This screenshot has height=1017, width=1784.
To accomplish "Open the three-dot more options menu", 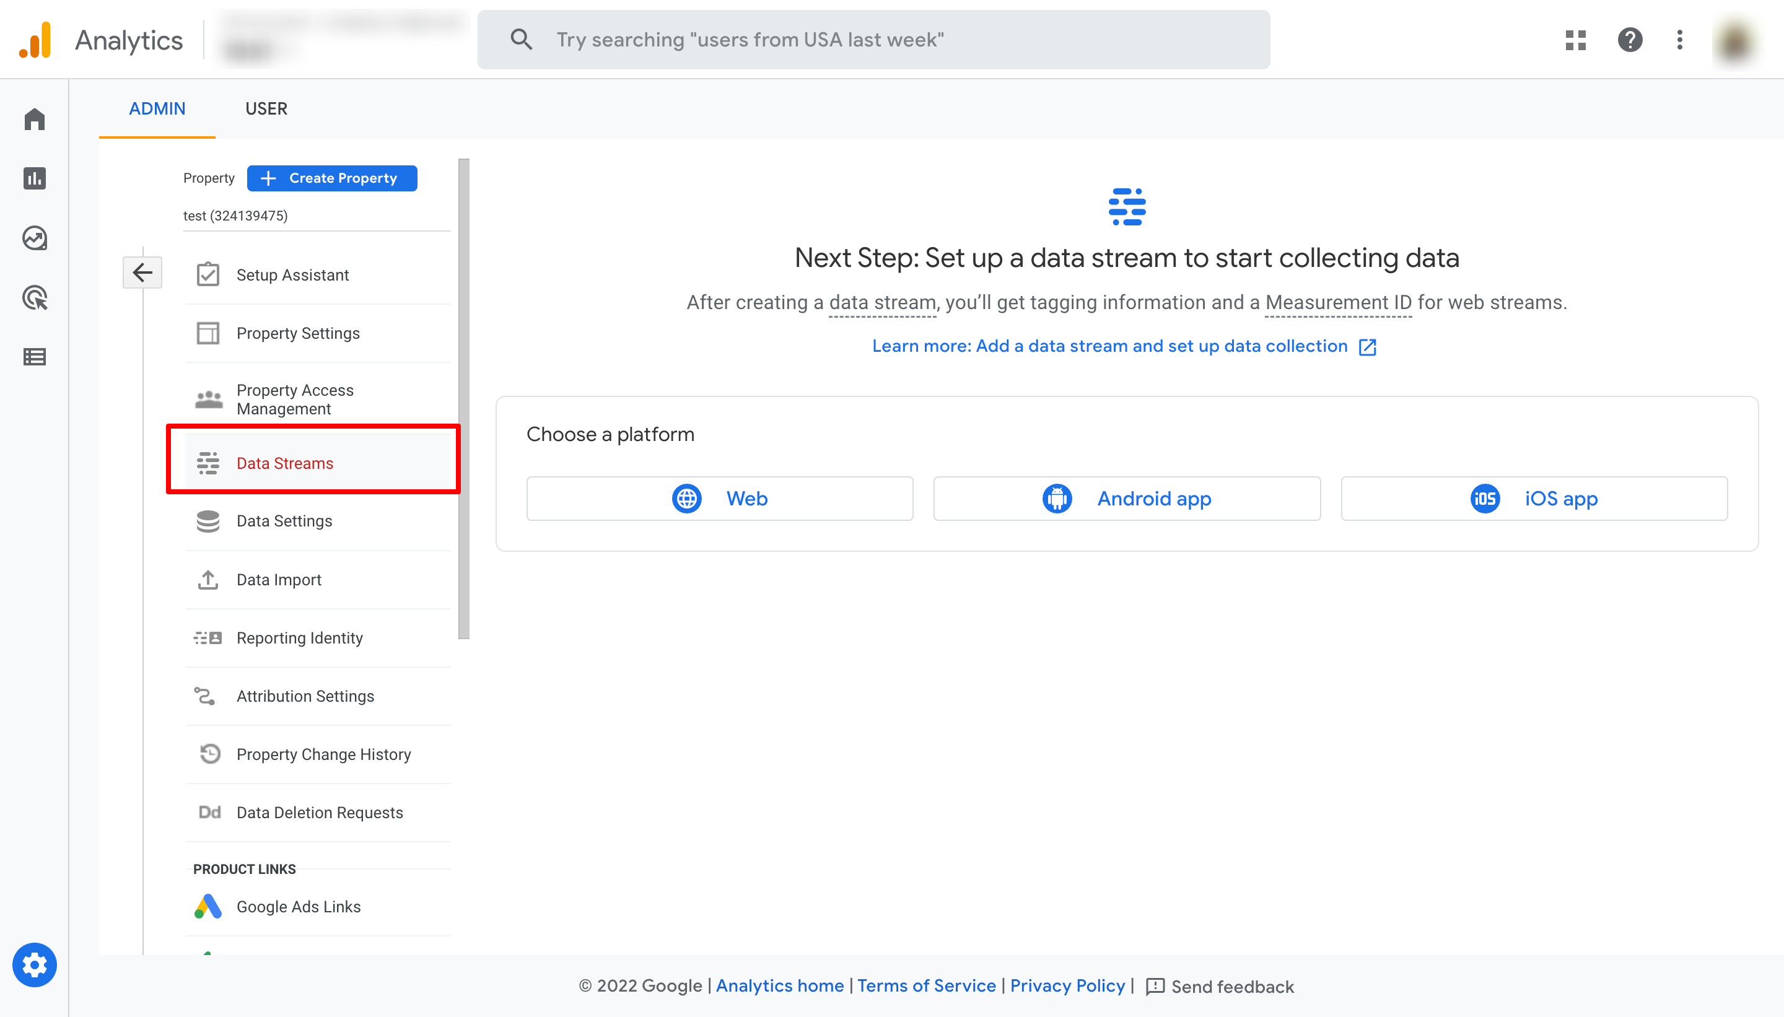I will [x=1679, y=40].
